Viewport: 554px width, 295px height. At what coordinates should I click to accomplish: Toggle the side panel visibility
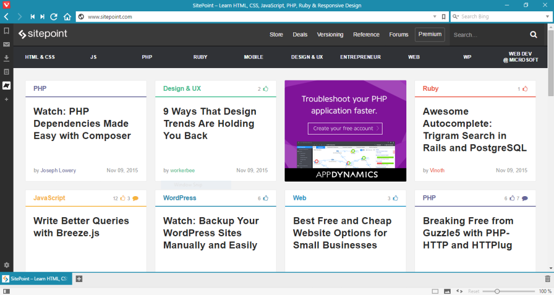pos(6,291)
